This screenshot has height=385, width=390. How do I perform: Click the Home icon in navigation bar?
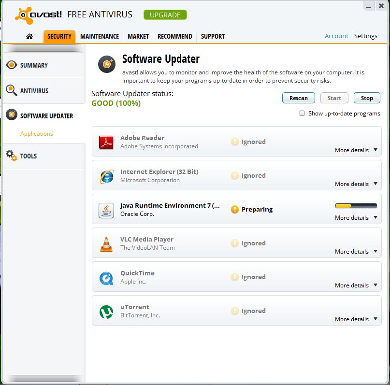point(29,36)
